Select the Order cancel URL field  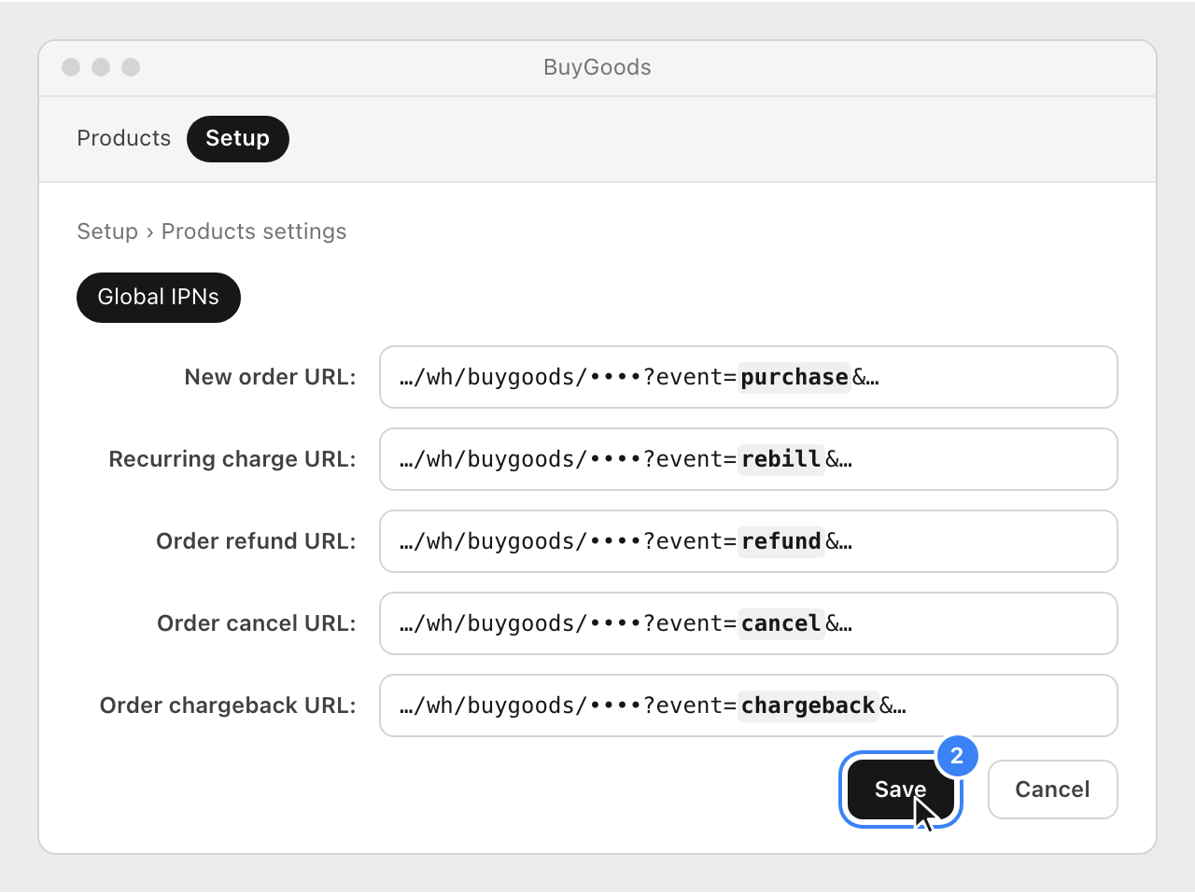point(748,623)
